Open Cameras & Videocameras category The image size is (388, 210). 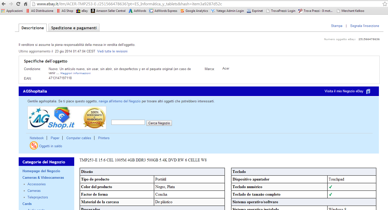point(43,177)
